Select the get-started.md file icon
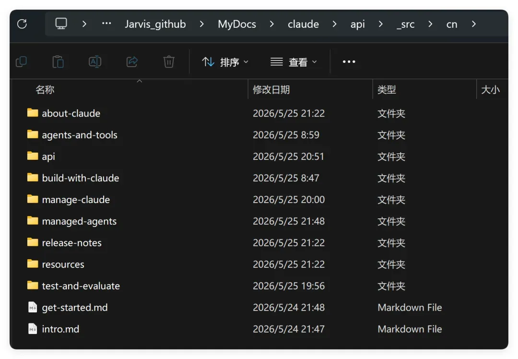518x359 pixels. click(33, 308)
